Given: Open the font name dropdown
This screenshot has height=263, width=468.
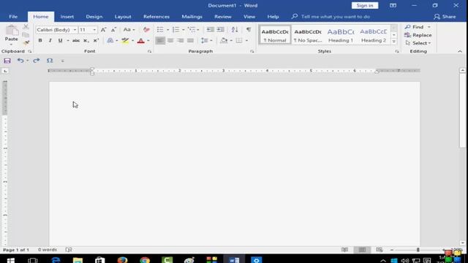Looking at the screenshot, I should (x=75, y=30).
